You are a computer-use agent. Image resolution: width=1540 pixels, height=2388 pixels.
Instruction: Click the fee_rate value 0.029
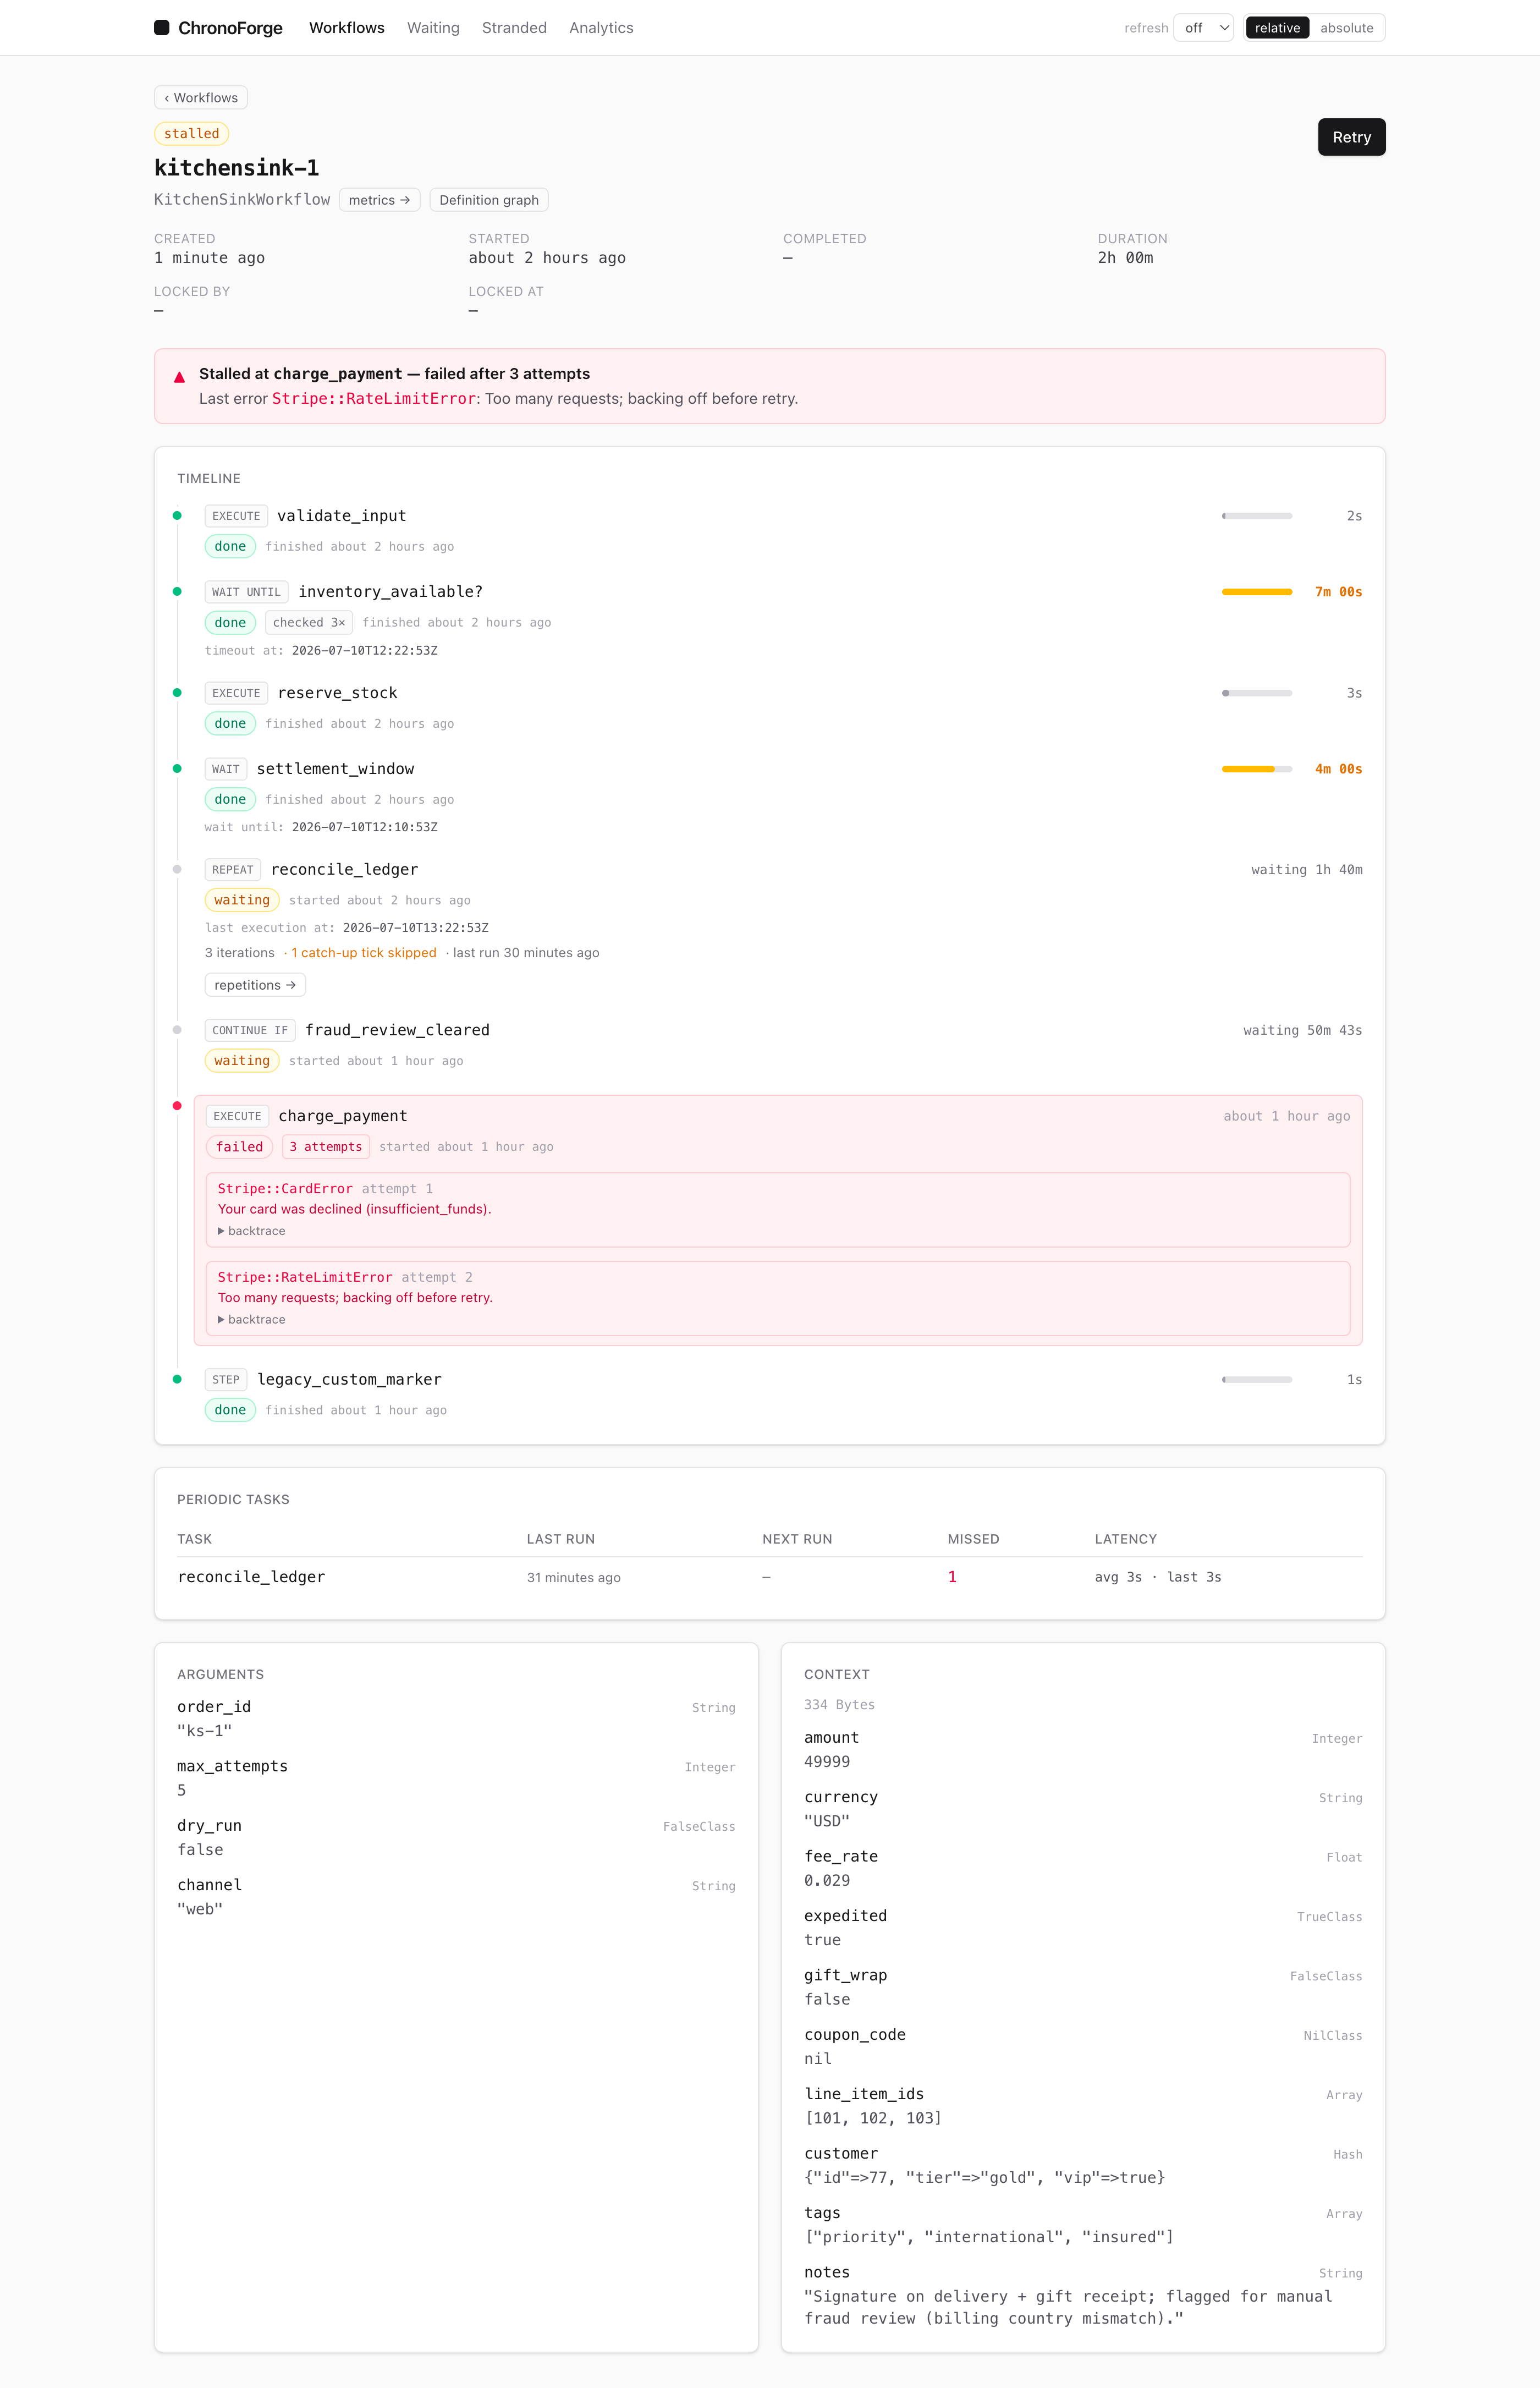[827, 1881]
